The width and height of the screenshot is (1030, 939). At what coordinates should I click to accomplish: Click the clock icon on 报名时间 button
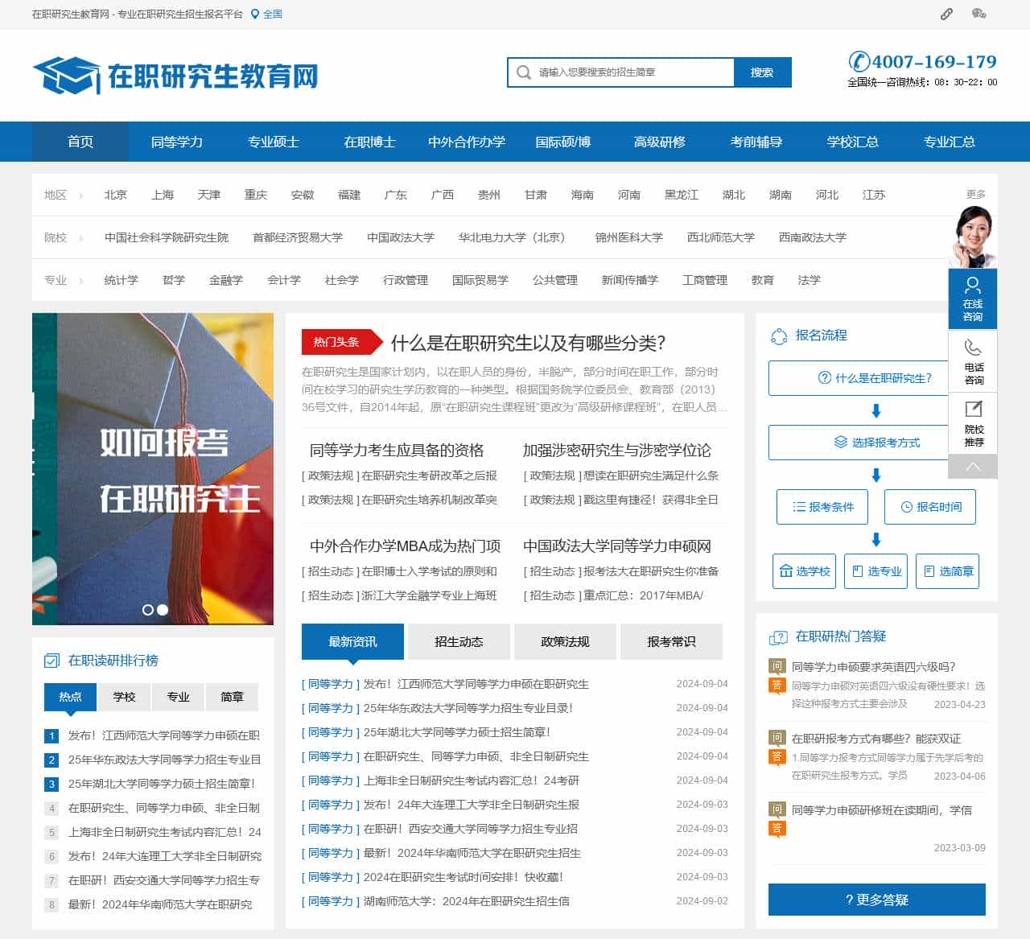click(x=908, y=507)
